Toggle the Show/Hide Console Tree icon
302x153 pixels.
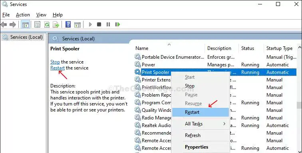pos(26,24)
